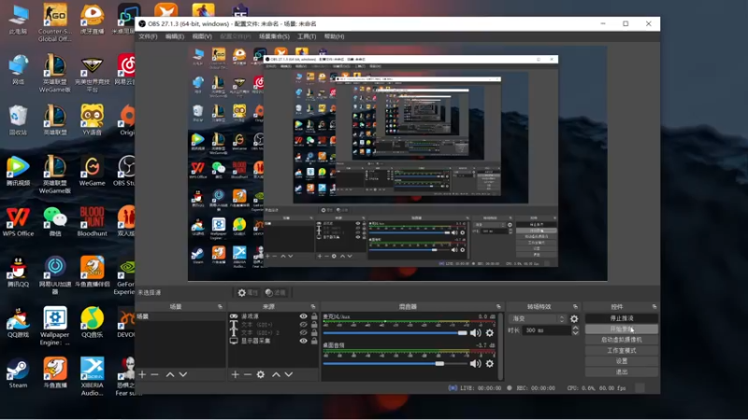Screen dimensions: 748x420
Task: Open the 视图(V) menu
Action: [202, 36]
